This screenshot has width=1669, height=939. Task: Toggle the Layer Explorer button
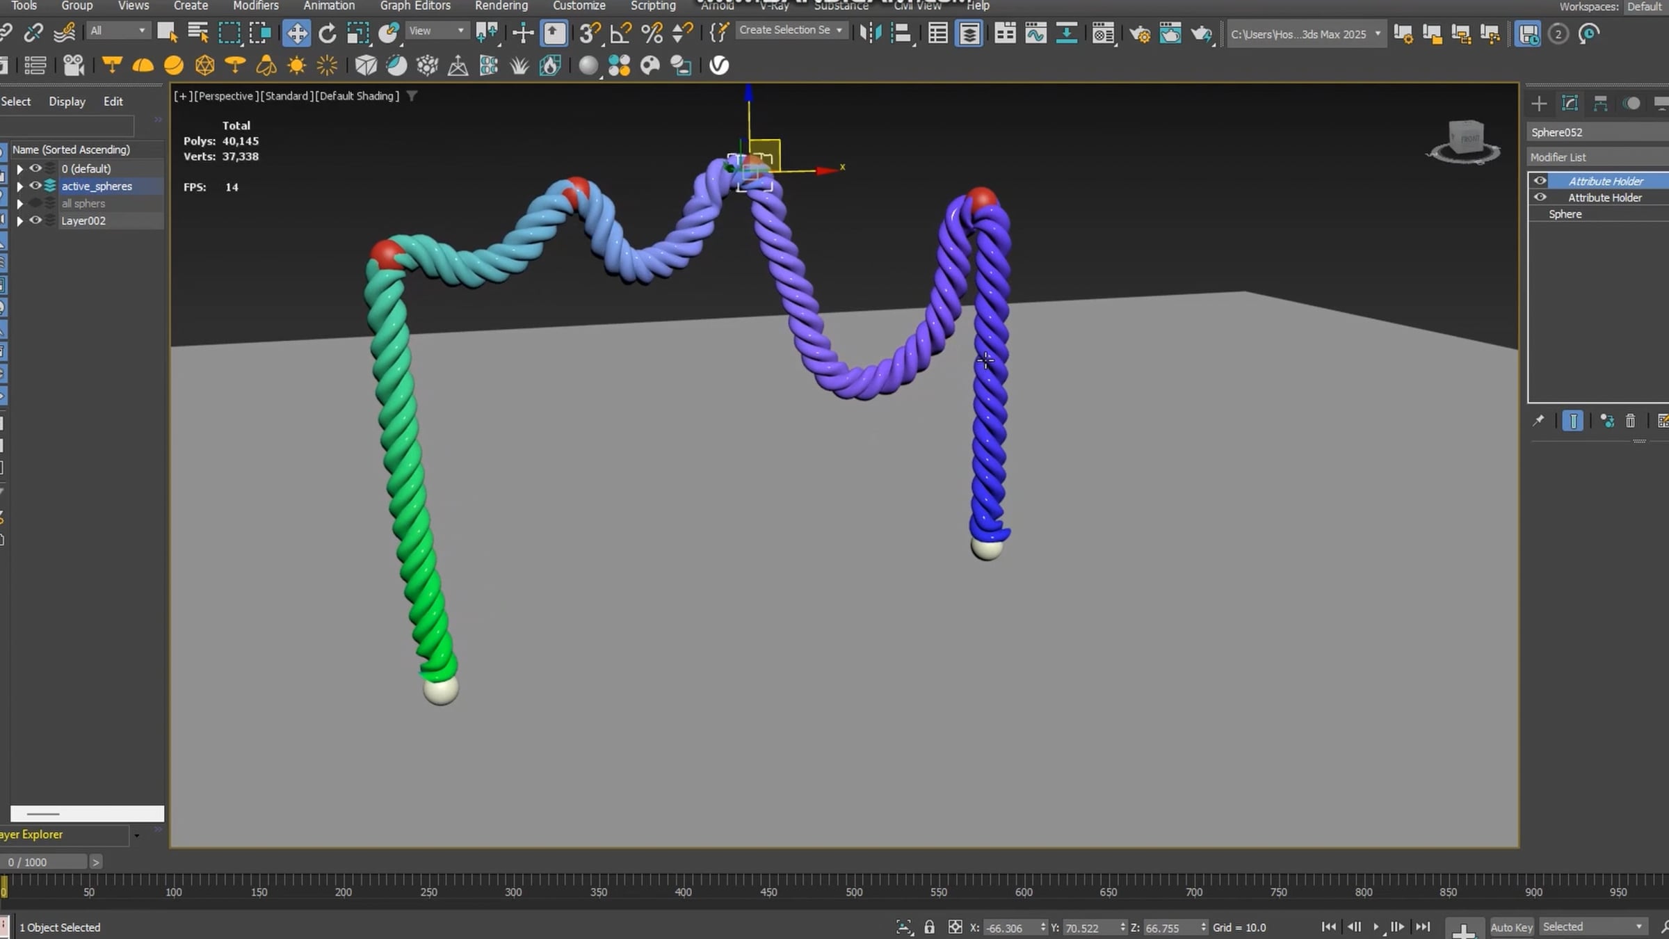tap(969, 33)
